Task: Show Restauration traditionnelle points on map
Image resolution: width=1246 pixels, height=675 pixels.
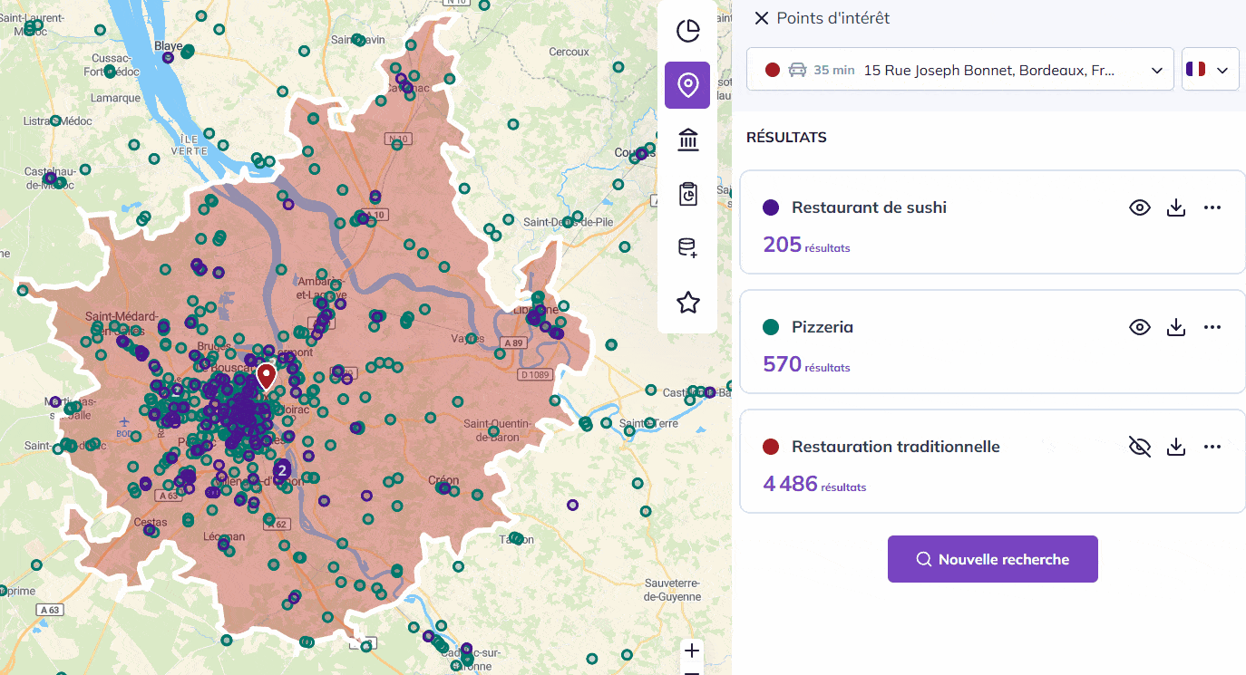Action: coord(1140,447)
